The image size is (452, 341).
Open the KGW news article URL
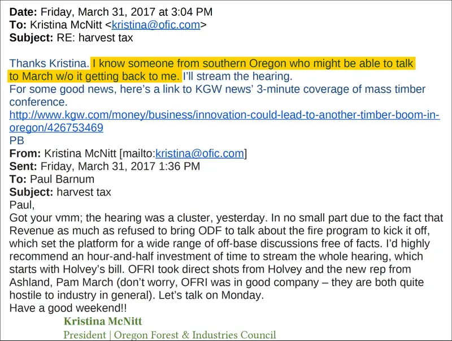pos(224,115)
